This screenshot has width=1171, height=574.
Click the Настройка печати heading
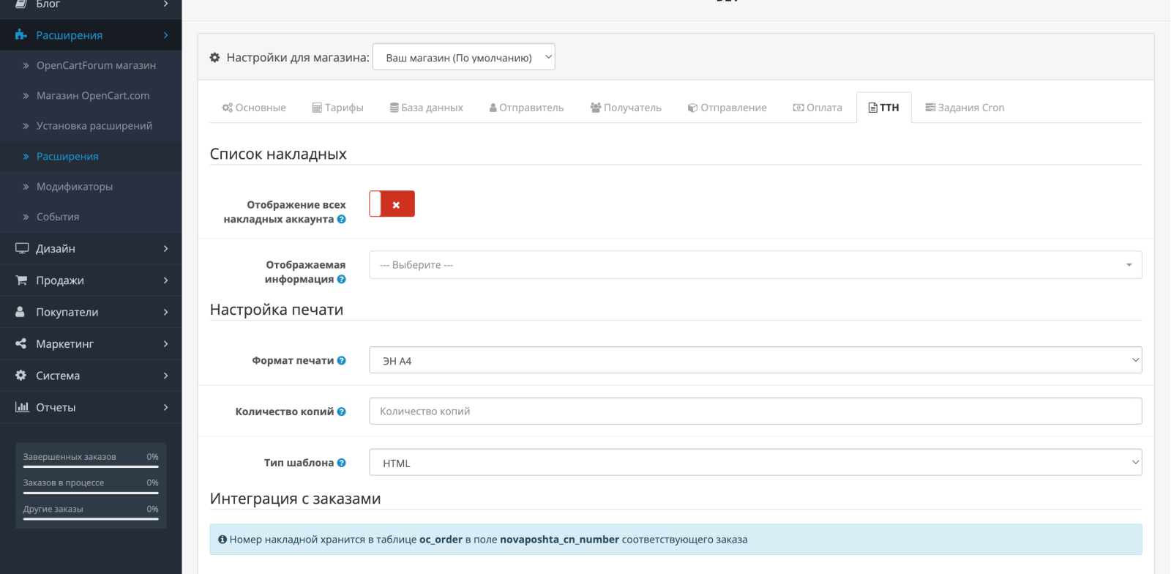(277, 310)
